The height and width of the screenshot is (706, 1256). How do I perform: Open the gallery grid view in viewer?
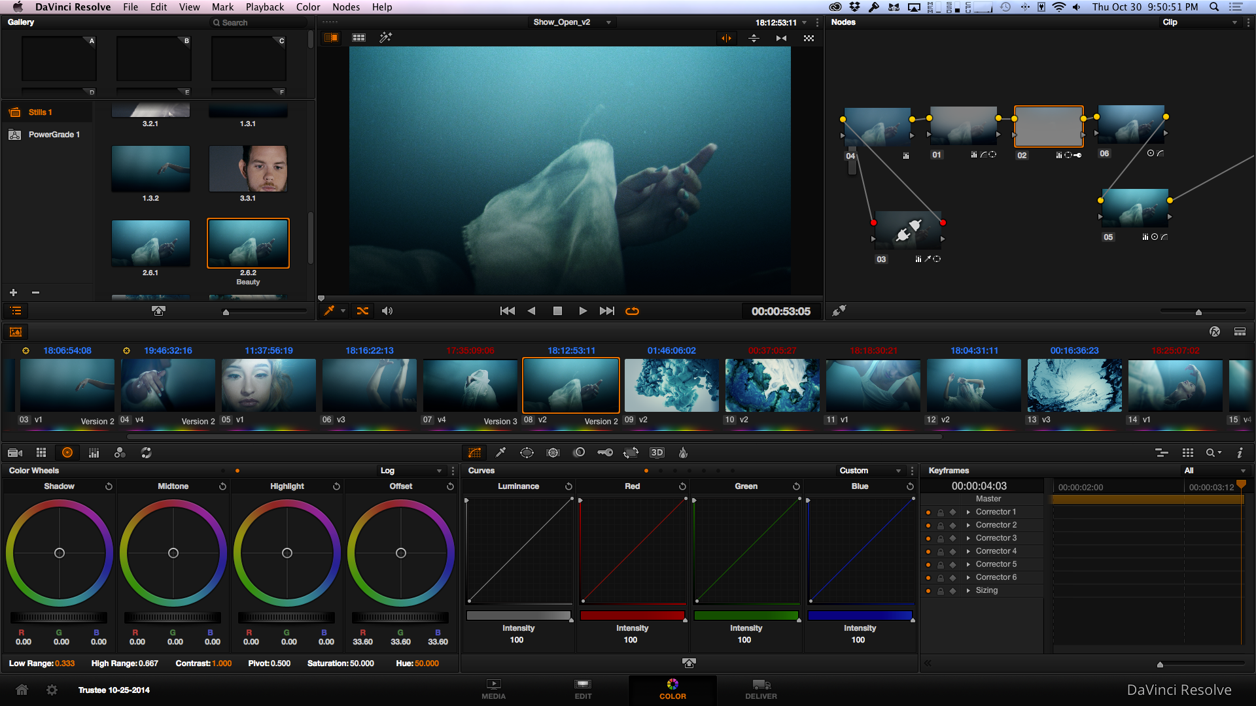358,37
